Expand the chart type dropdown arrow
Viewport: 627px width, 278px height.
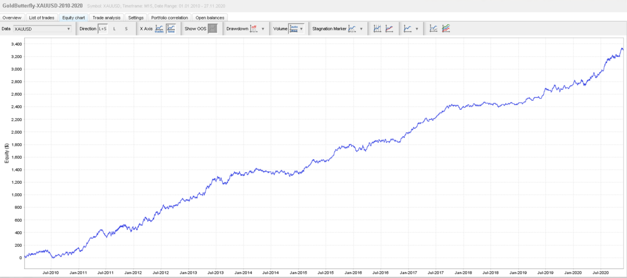417,29
